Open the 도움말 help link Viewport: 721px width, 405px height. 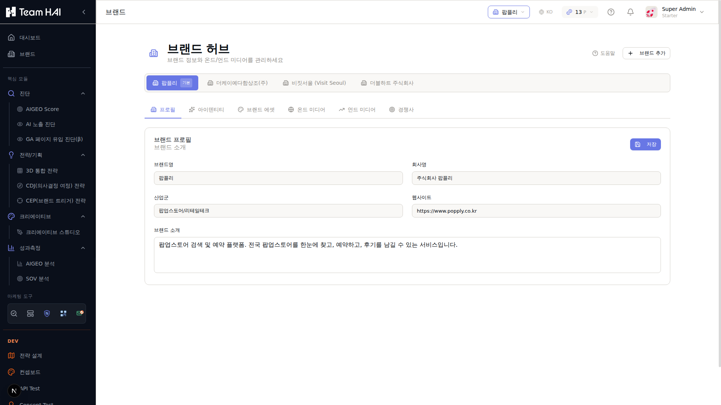click(x=603, y=53)
